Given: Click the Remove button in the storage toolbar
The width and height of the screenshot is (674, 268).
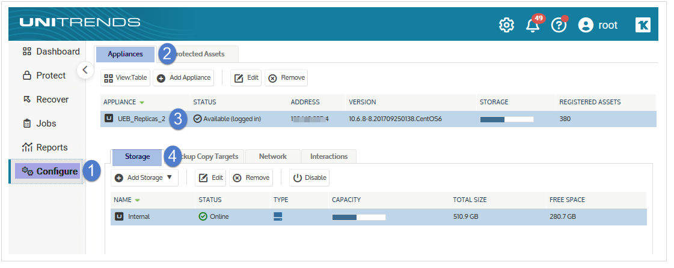Looking at the screenshot, I should click(251, 177).
